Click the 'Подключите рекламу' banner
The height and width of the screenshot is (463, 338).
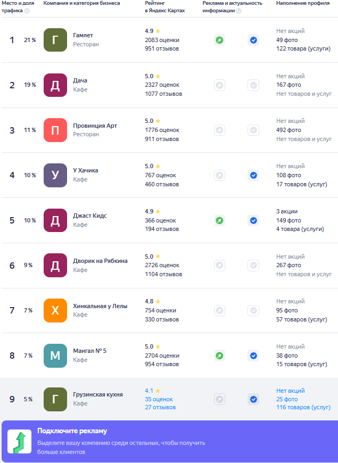point(169,442)
